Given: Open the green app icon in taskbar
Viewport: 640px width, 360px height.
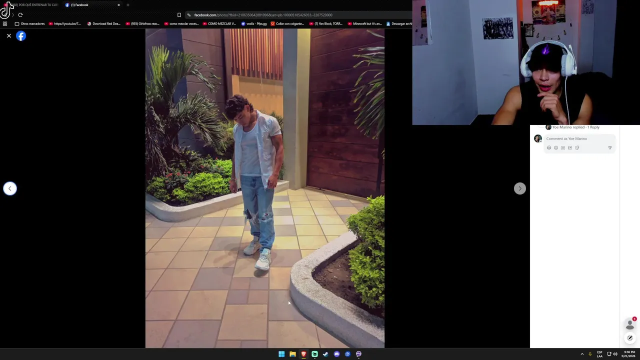Looking at the screenshot, I should point(314,354).
